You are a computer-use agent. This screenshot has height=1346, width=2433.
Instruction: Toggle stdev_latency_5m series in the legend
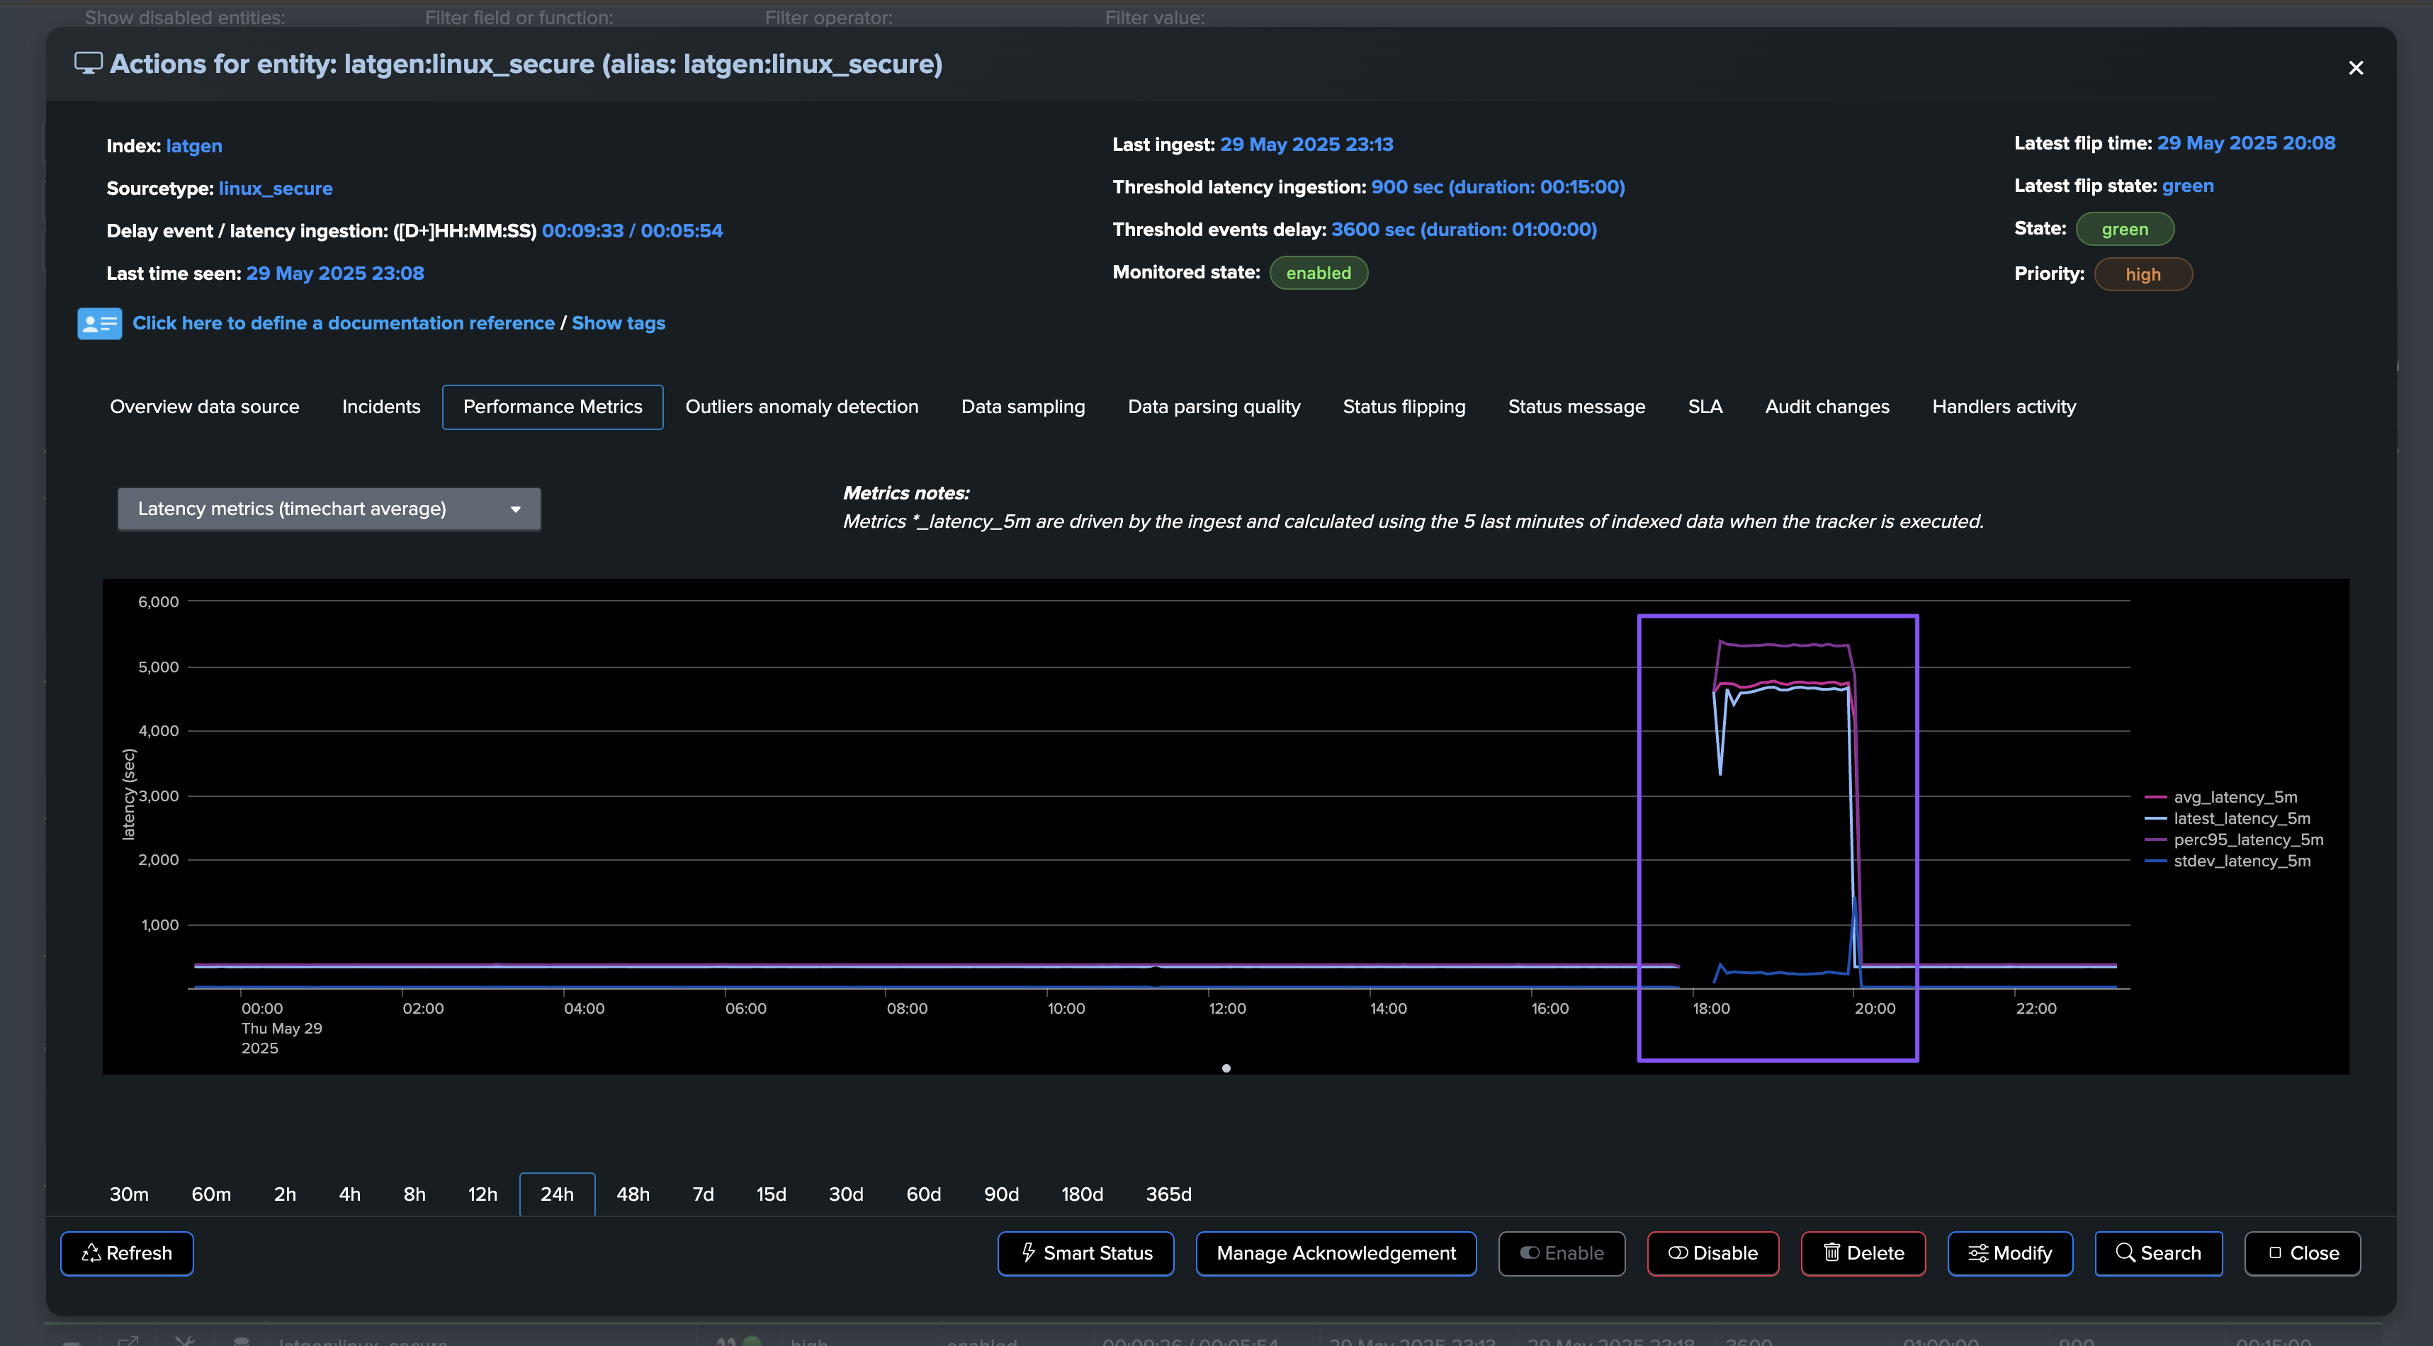[x=2241, y=861]
